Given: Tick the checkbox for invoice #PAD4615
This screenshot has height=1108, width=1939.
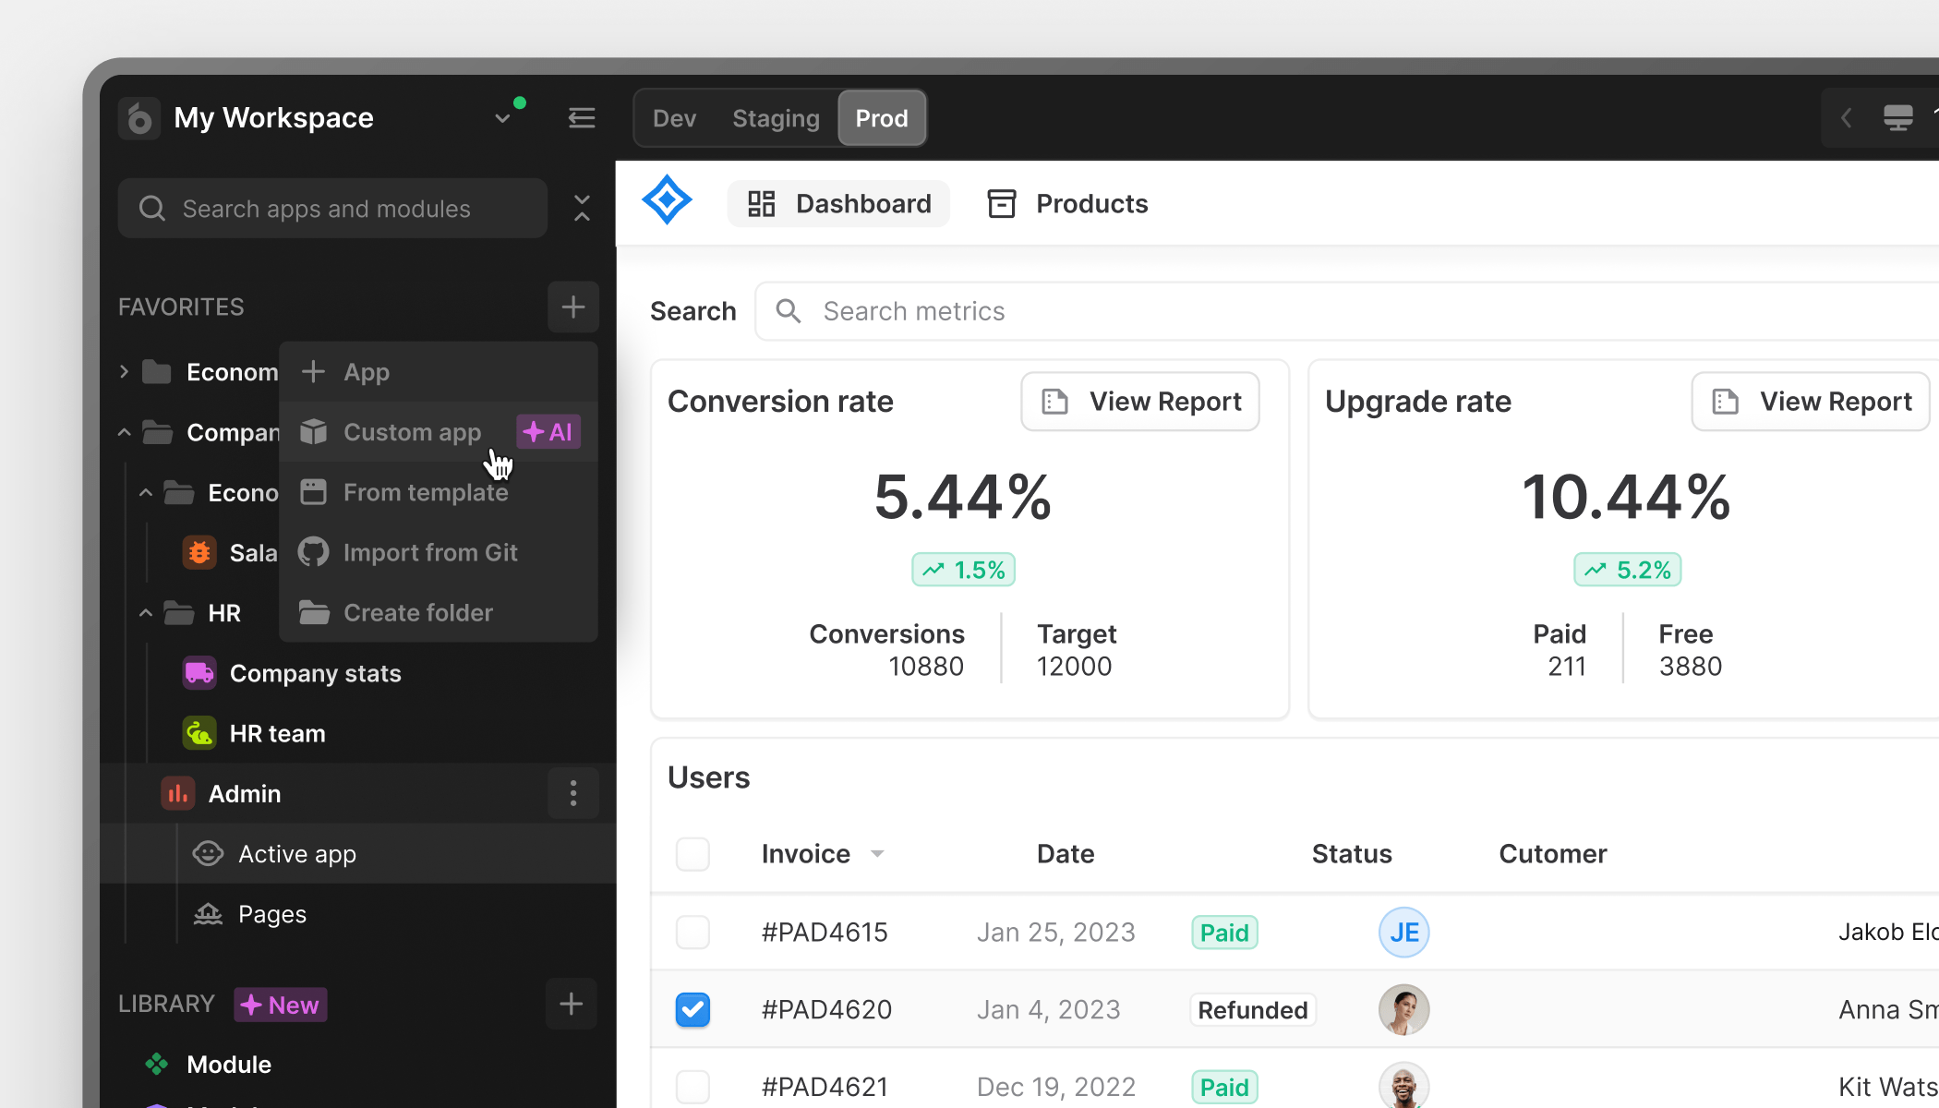Looking at the screenshot, I should click(x=692, y=933).
